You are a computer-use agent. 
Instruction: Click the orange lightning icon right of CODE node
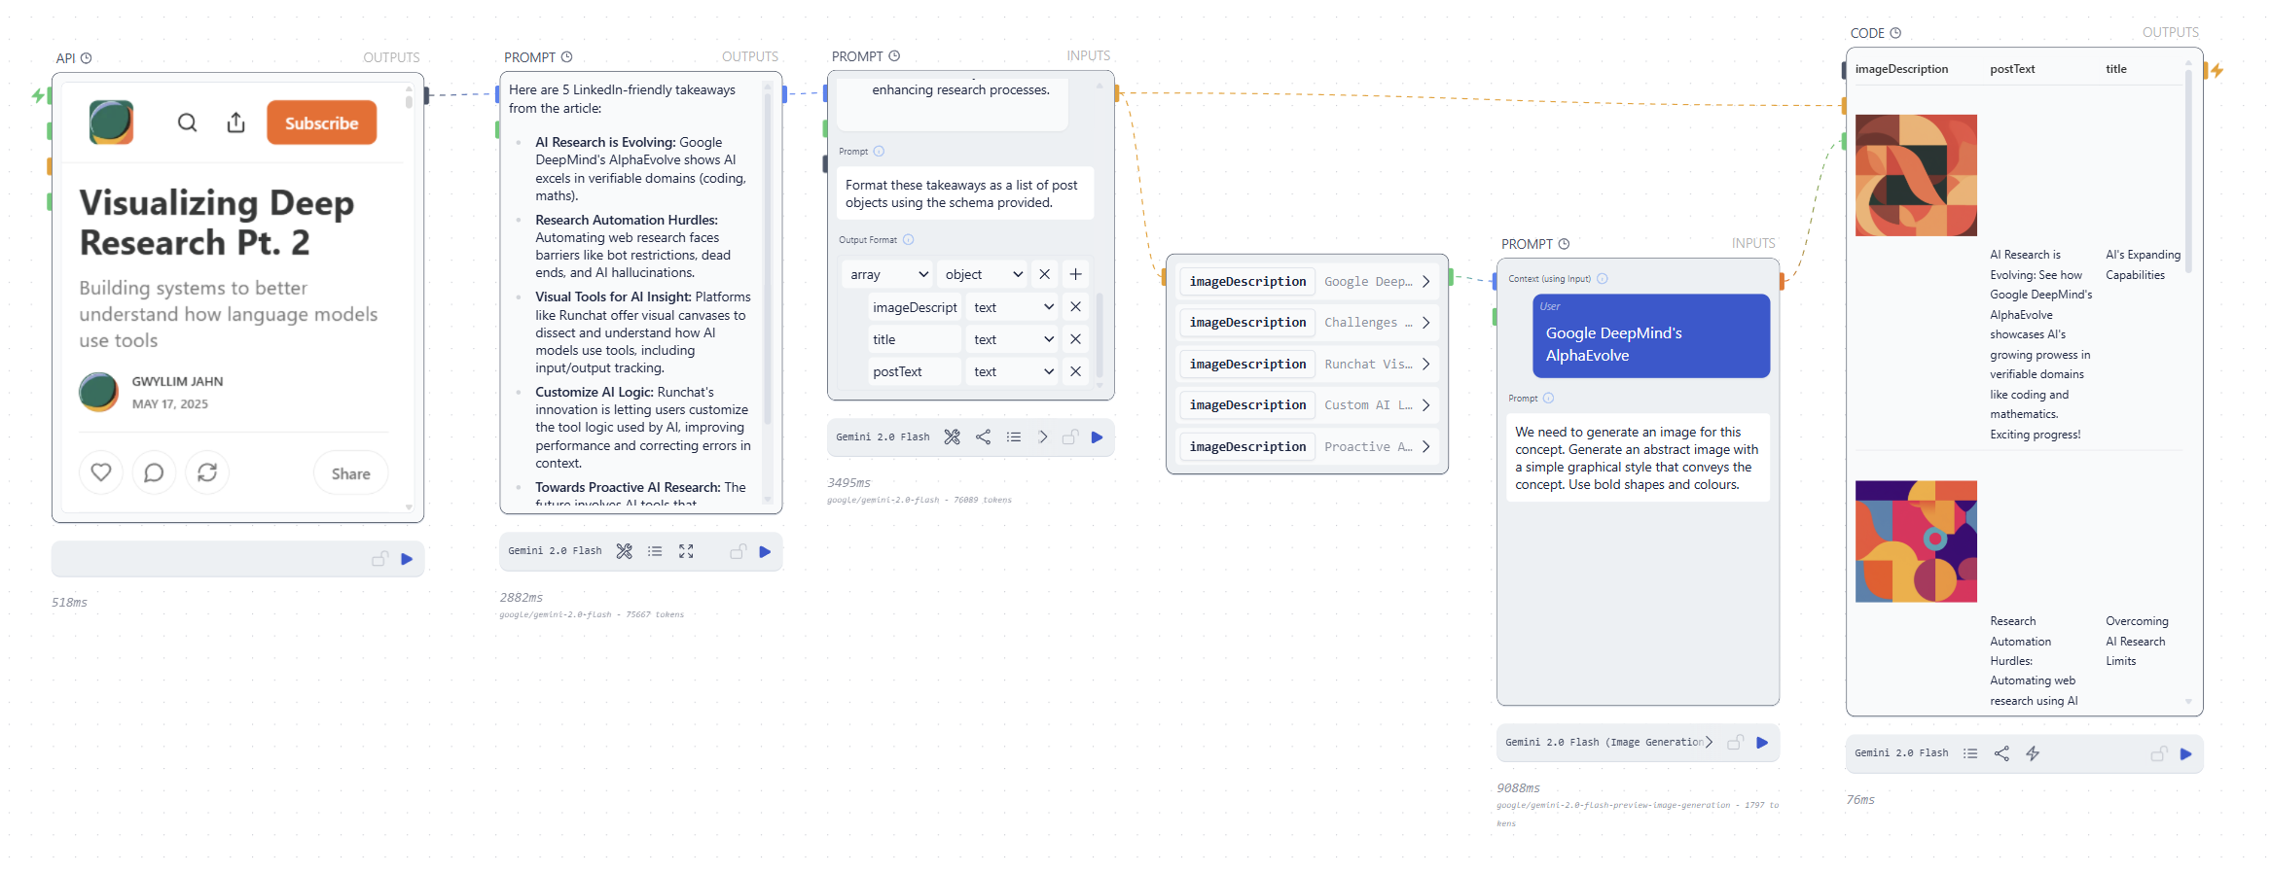[2217, 70]
